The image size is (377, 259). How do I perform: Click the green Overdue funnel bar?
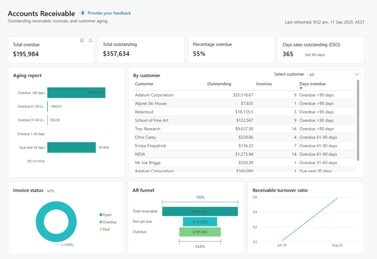tap(200, 231)
